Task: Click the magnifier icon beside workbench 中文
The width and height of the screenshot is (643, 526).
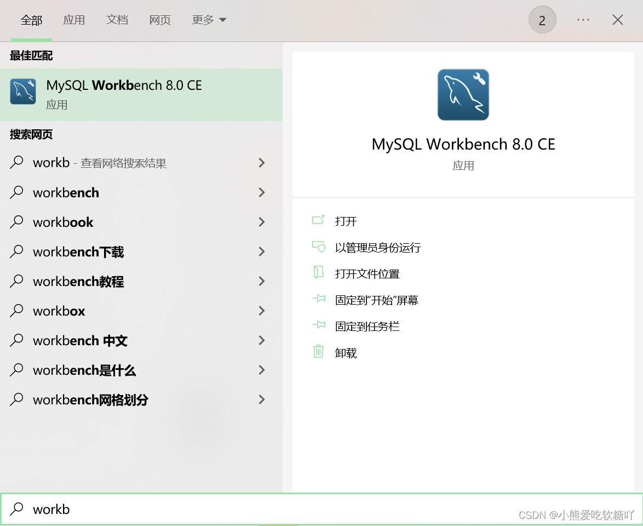Action: [16, 340]
